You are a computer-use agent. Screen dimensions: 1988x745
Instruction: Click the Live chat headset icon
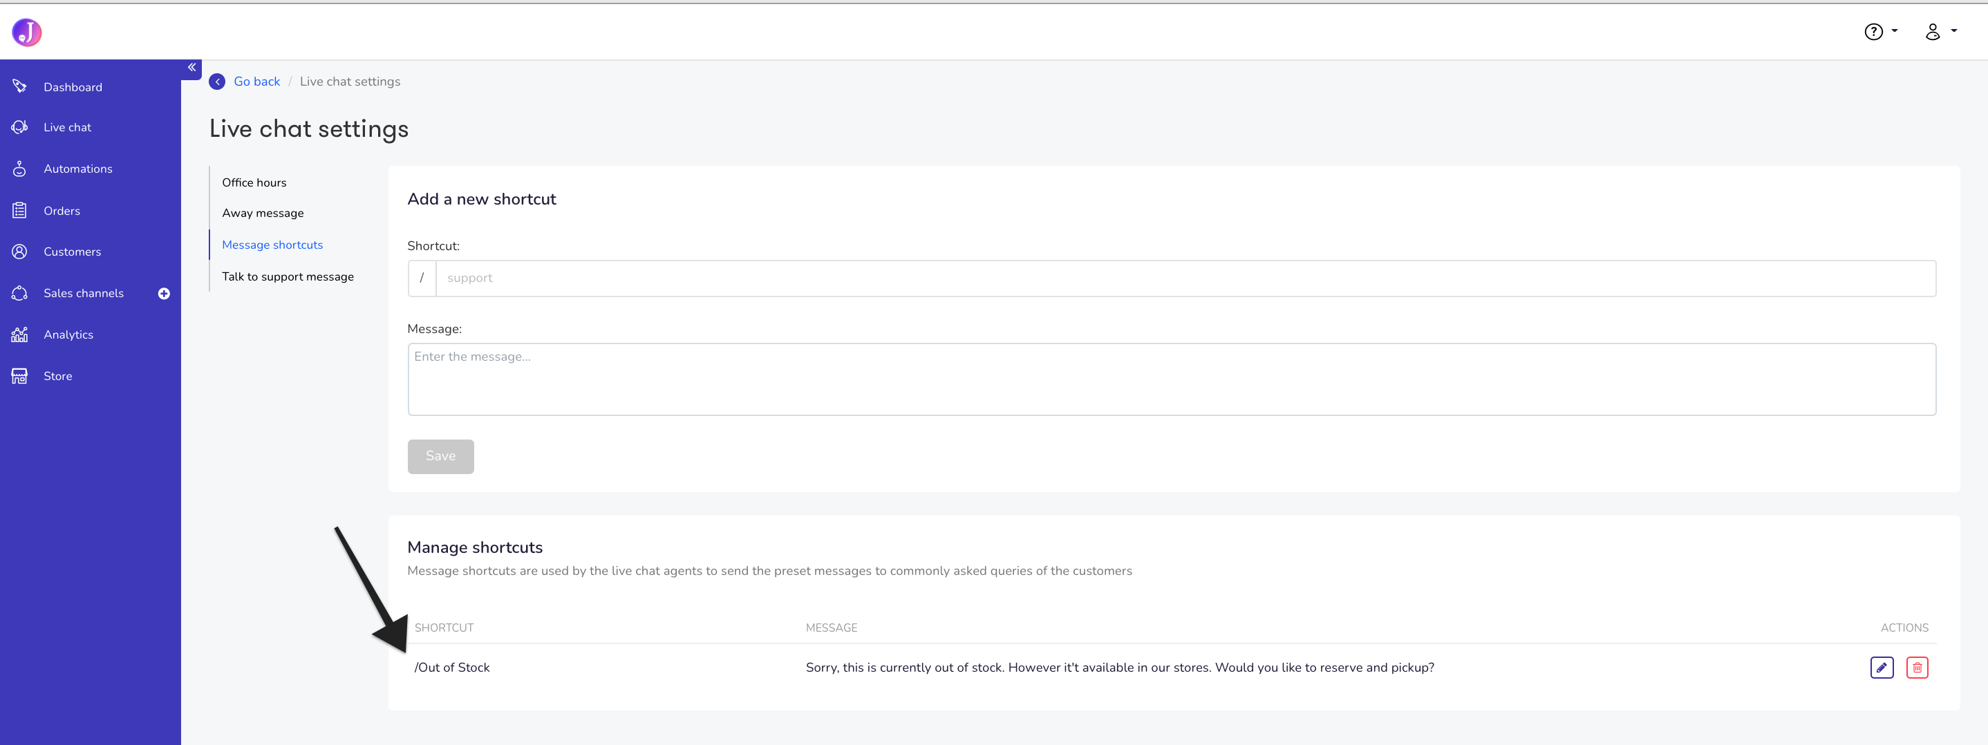[x=20, y=127]
